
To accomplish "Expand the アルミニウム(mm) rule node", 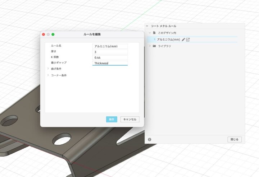I will pos(155,39).
